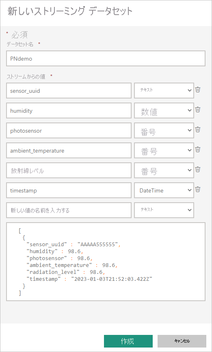Focus the PNdemo dataset name field

click(x=106, y=59)
